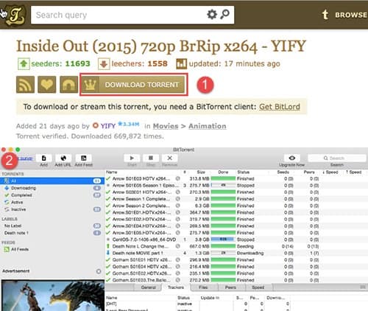Select CentOS-7.0-1406-x86_64-DVD torrent row
Viewport: 368px width, 311px height.
point(237,240)
